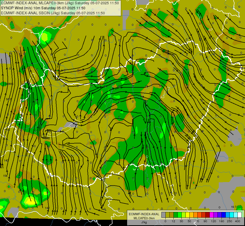Pick the cyan swatch after the 250 mark
245x226 pixels.
click(232, 215)
